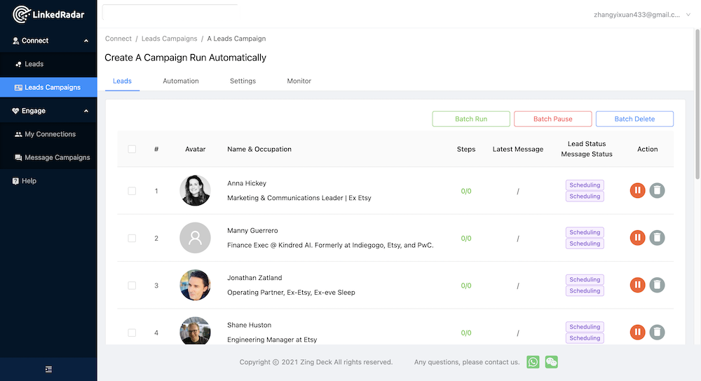The image size is (701, 381).
Task: Delete the Anna Hickey lead
Action: (658, 190)
